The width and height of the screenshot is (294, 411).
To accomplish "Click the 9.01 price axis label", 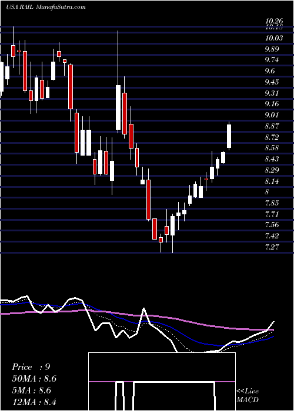I will coord(272,115).
